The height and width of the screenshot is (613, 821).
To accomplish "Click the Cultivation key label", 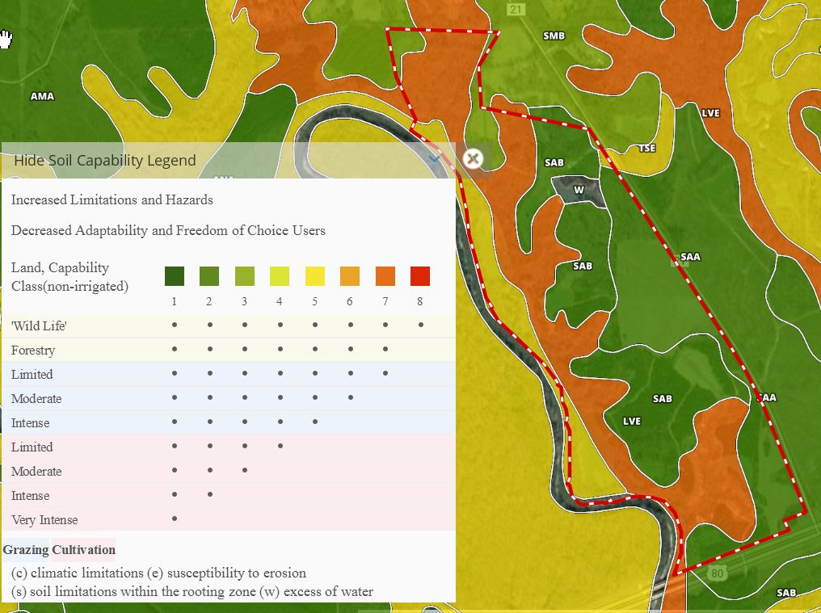I will point(84,550).
